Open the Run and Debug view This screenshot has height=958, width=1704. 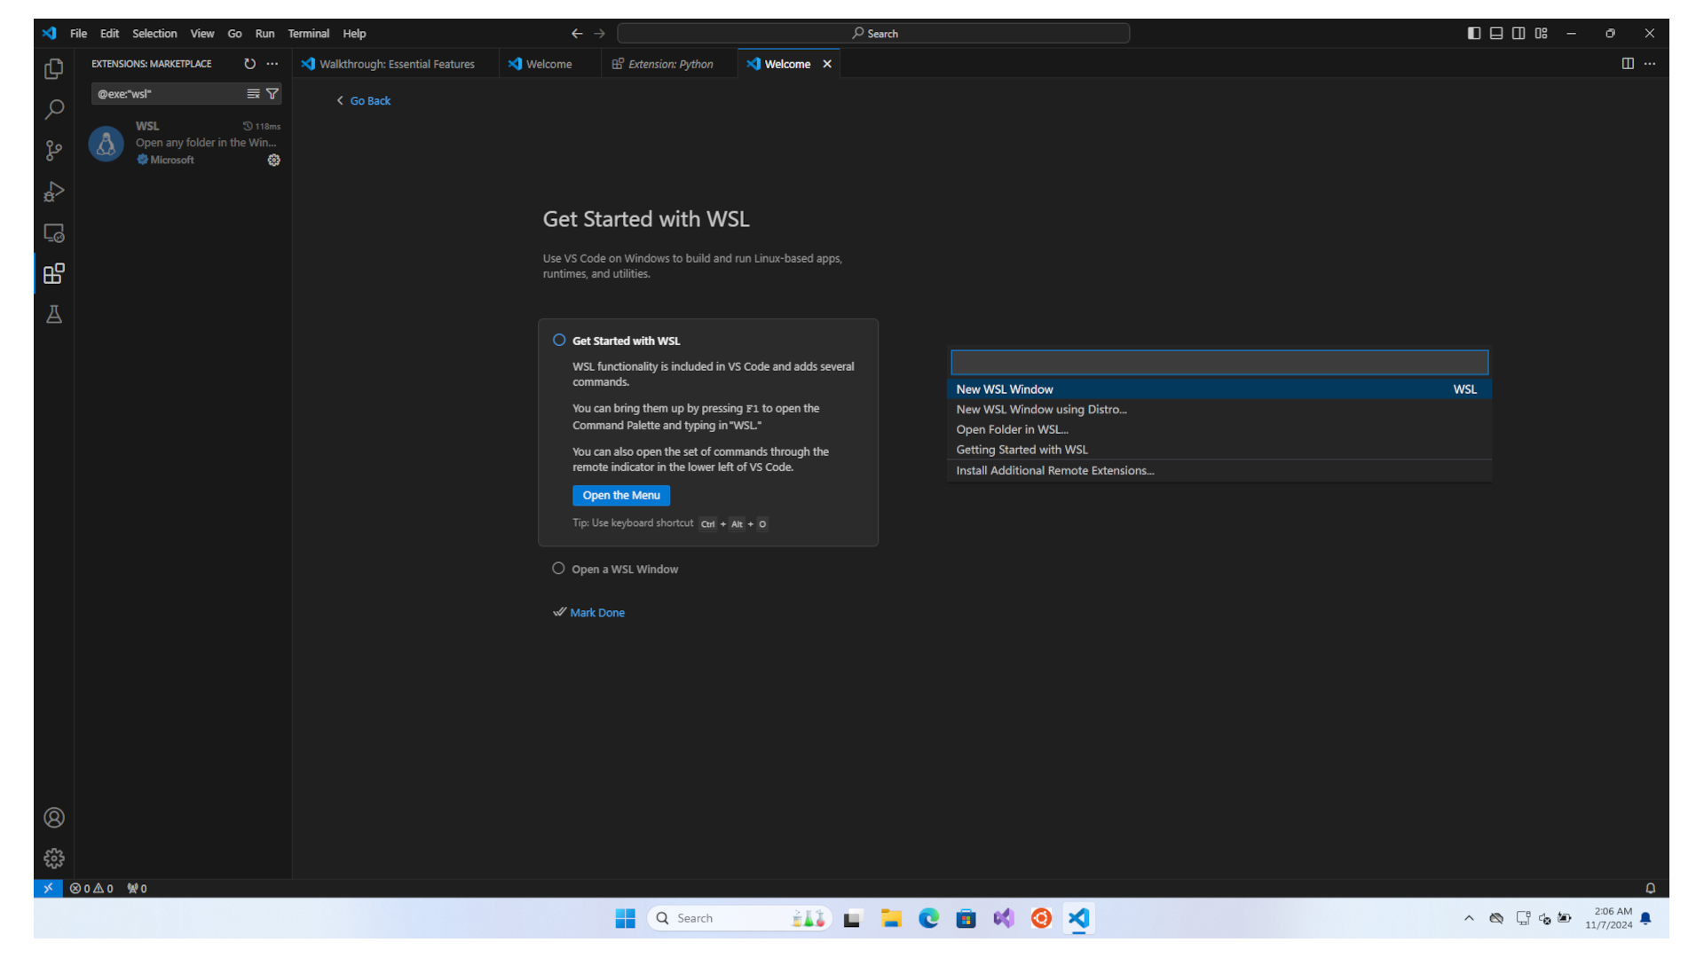tap(54, 192)
